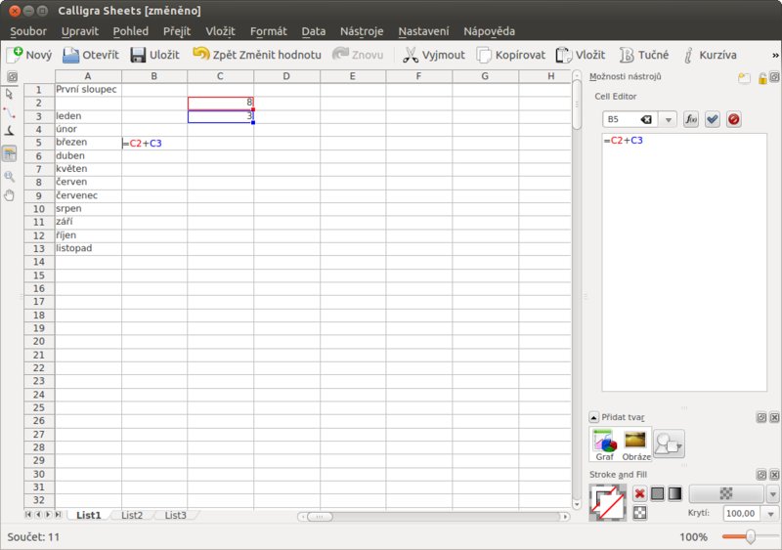Screen dimensions: 782x550
Task: Open the function insert f(x) dialog
Action: 691,119
